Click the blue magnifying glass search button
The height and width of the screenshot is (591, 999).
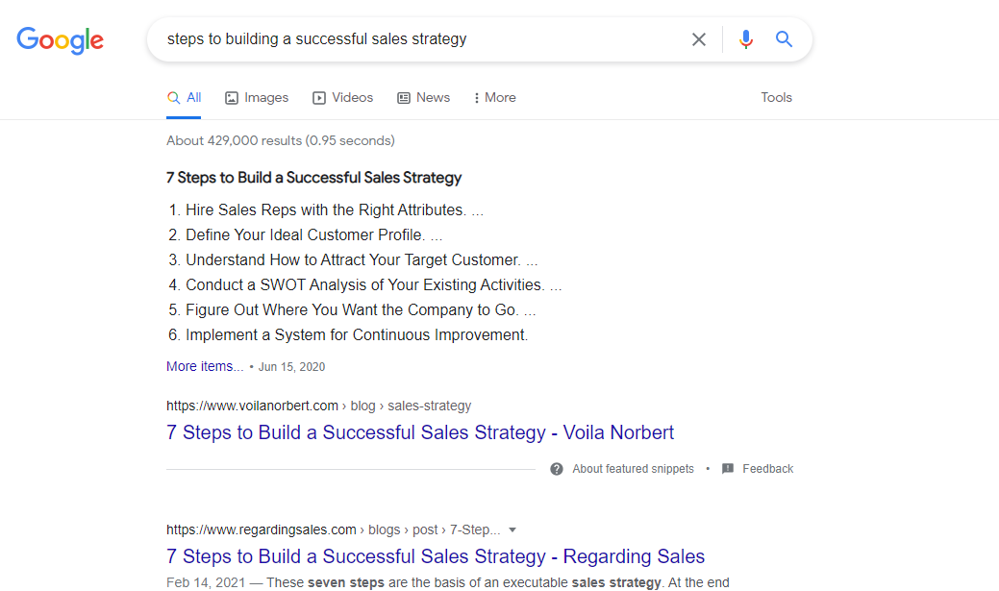(x=784, y=39)
